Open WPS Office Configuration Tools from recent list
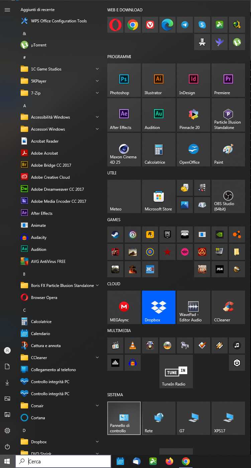Screen dimensions: 251x468 pyautogui.click(x=60, y=21)
